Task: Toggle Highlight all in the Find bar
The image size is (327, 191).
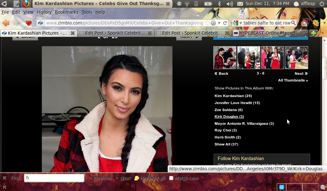Action: [x=149, y=178]
